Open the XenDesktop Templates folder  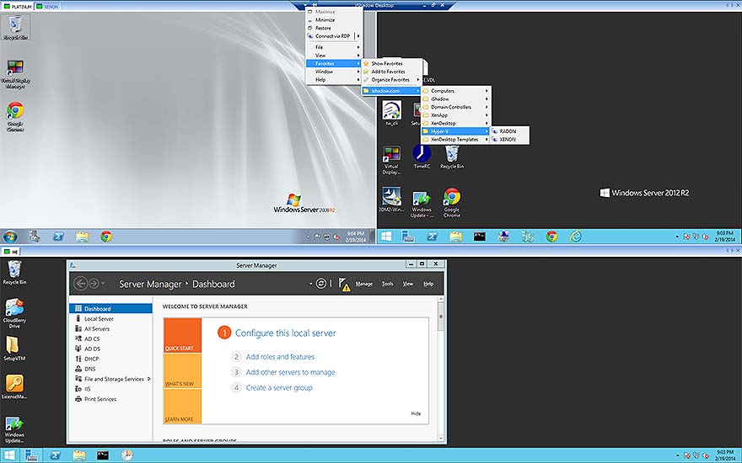pyautogui.click(x=456, y=140)
